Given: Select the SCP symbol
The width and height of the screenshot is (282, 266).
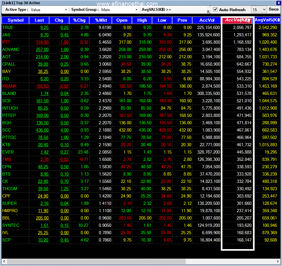Looking at the screenshot, I should [6, 240].
